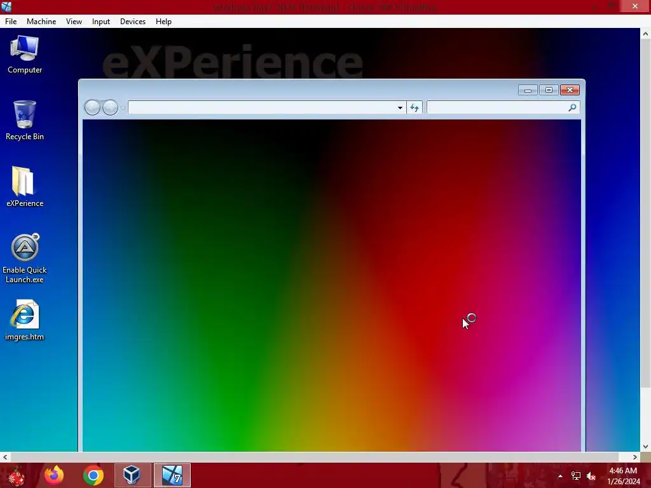651x488 pixels.
Task: Click the VirtualBox taskbar icon
Action: [x=132, y=475]
